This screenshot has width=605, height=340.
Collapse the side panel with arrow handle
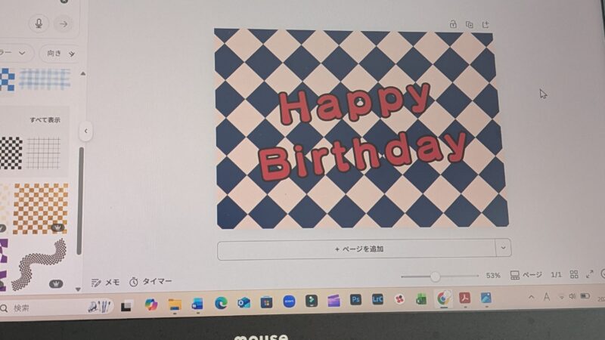86,131
